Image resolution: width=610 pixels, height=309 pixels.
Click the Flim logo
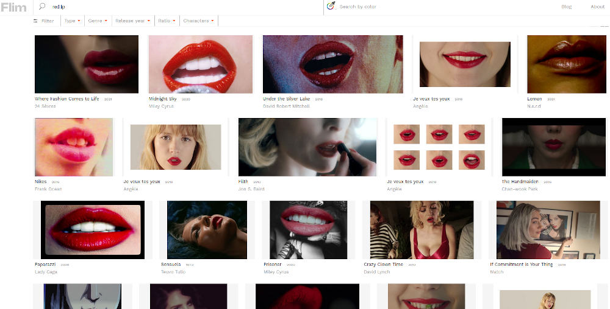[x=13, y=7]
